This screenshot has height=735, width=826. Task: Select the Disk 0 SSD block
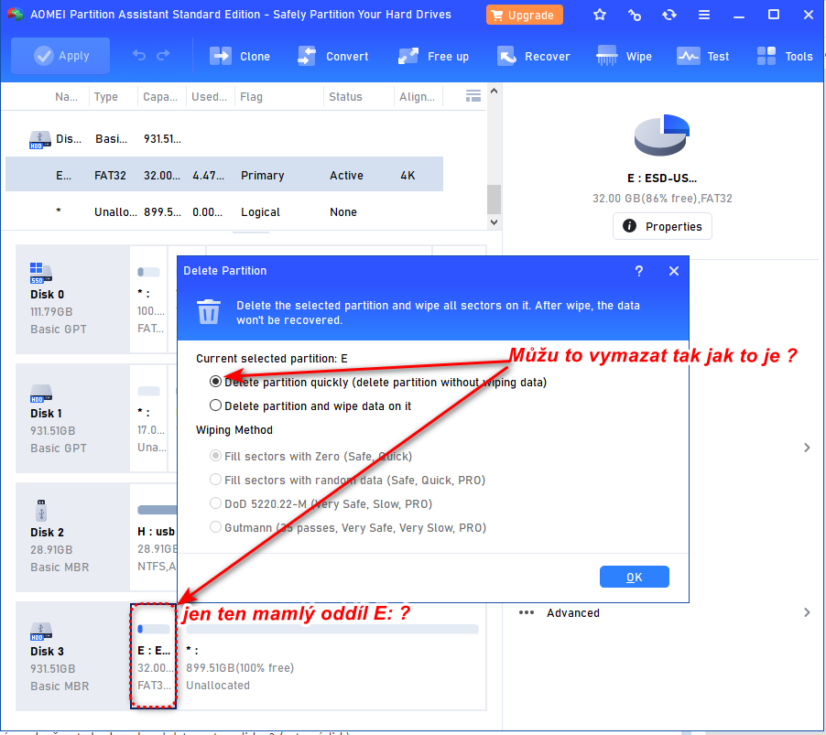[x=72, y=299]
